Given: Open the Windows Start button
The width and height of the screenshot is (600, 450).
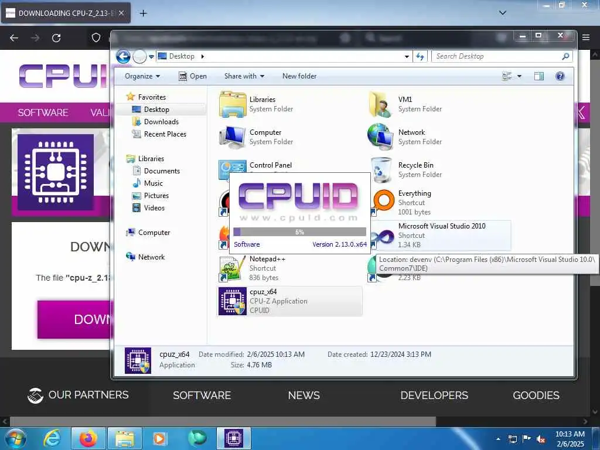Looking at the screenshot, I should 15,438.
